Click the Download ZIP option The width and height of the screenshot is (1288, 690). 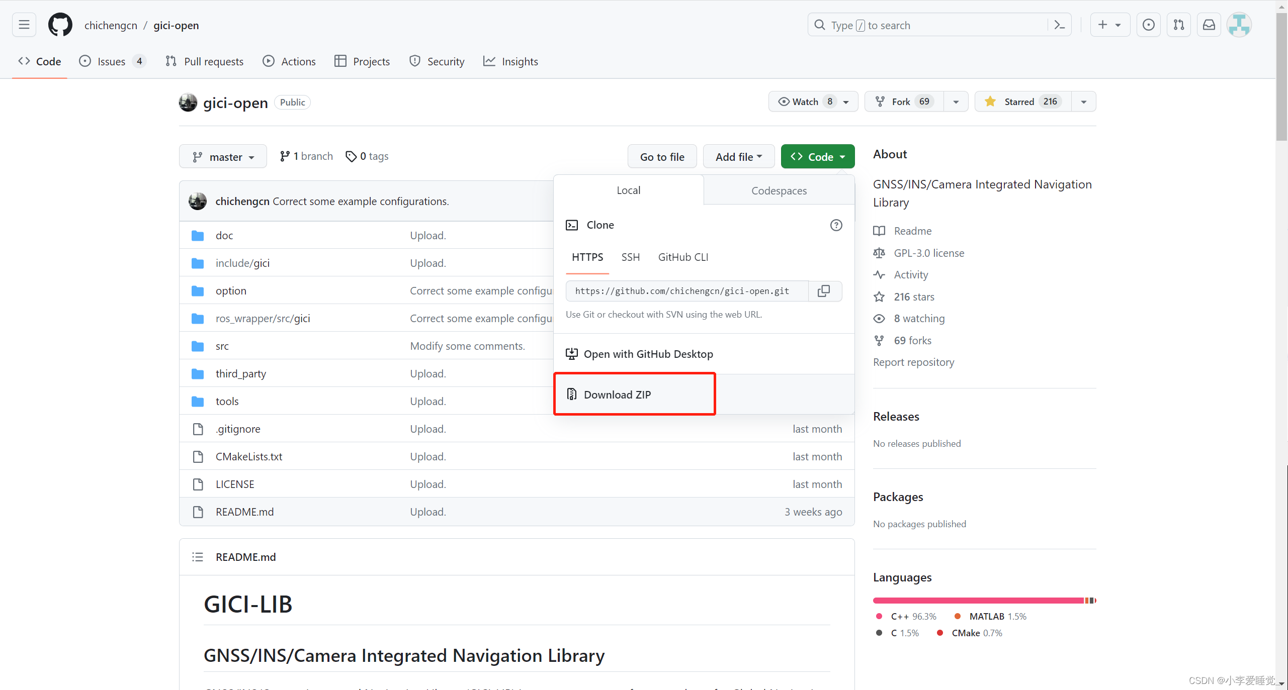(617, 394)
